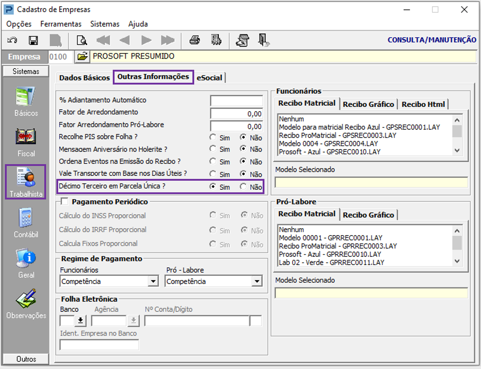Open the Opções menu
481x369 pixels.
(19, 24)
